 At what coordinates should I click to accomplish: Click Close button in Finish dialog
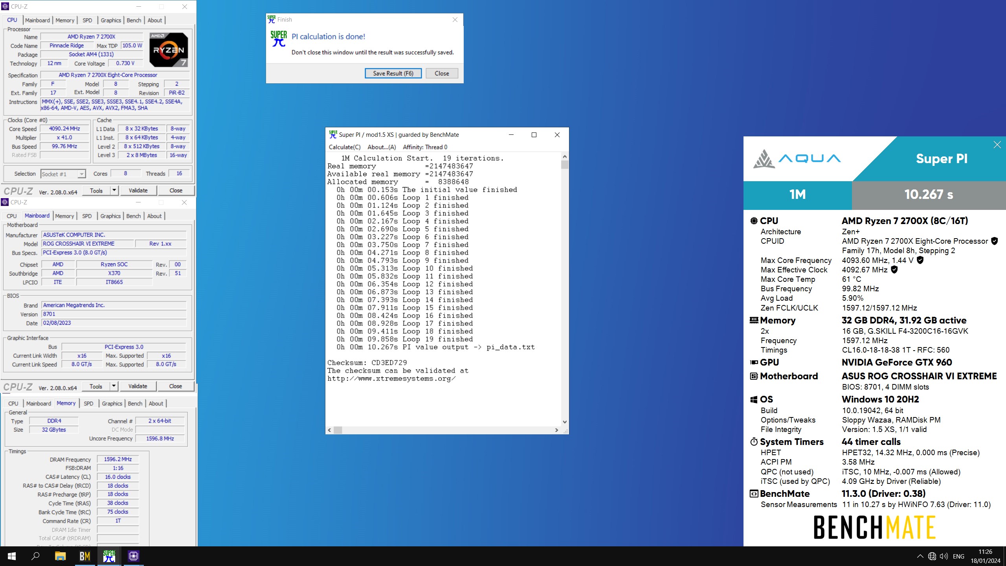[x=442, y=73]
